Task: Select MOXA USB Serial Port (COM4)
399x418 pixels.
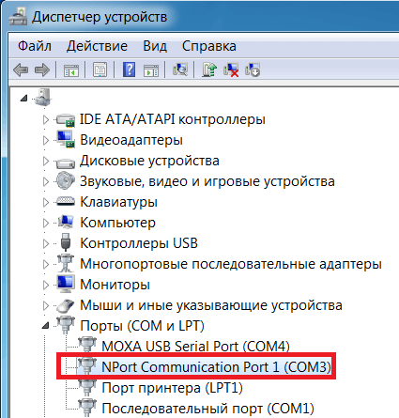Action: point(195,347)
